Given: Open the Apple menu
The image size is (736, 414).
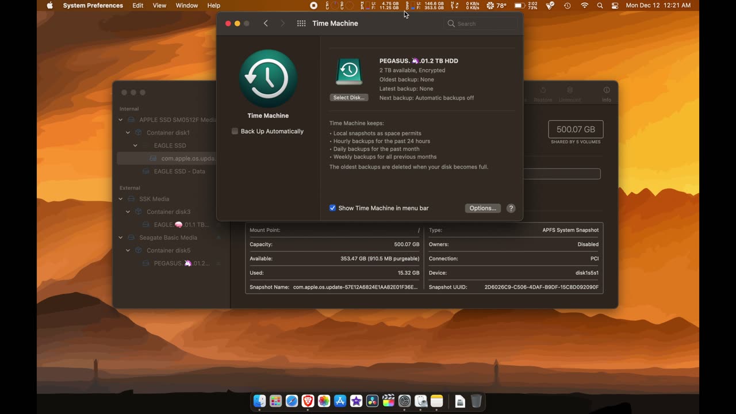Looking at the screenshot, I should [50, 6].
